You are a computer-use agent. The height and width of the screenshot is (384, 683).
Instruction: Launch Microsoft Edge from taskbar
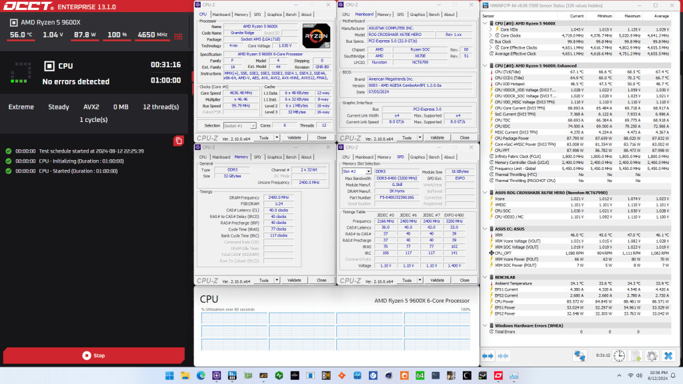201,375
